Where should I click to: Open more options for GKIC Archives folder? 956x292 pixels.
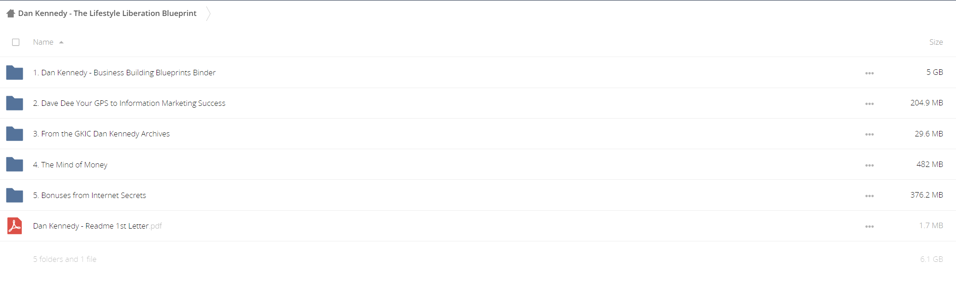(x=869, y=134)
